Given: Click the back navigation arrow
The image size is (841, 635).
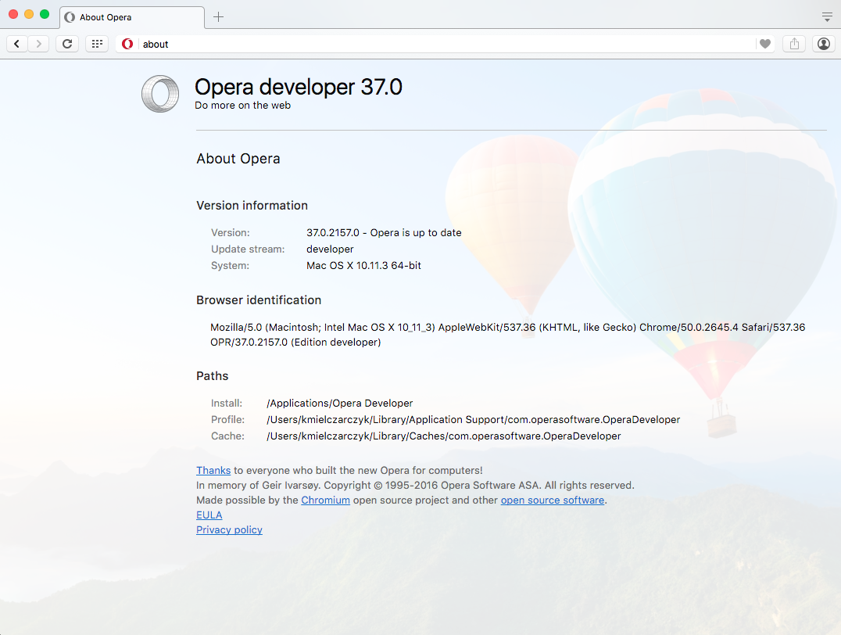Looking at the screenshot, I should tap(16, 43).
